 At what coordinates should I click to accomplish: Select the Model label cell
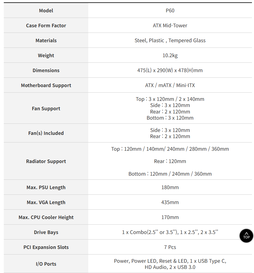46,11
